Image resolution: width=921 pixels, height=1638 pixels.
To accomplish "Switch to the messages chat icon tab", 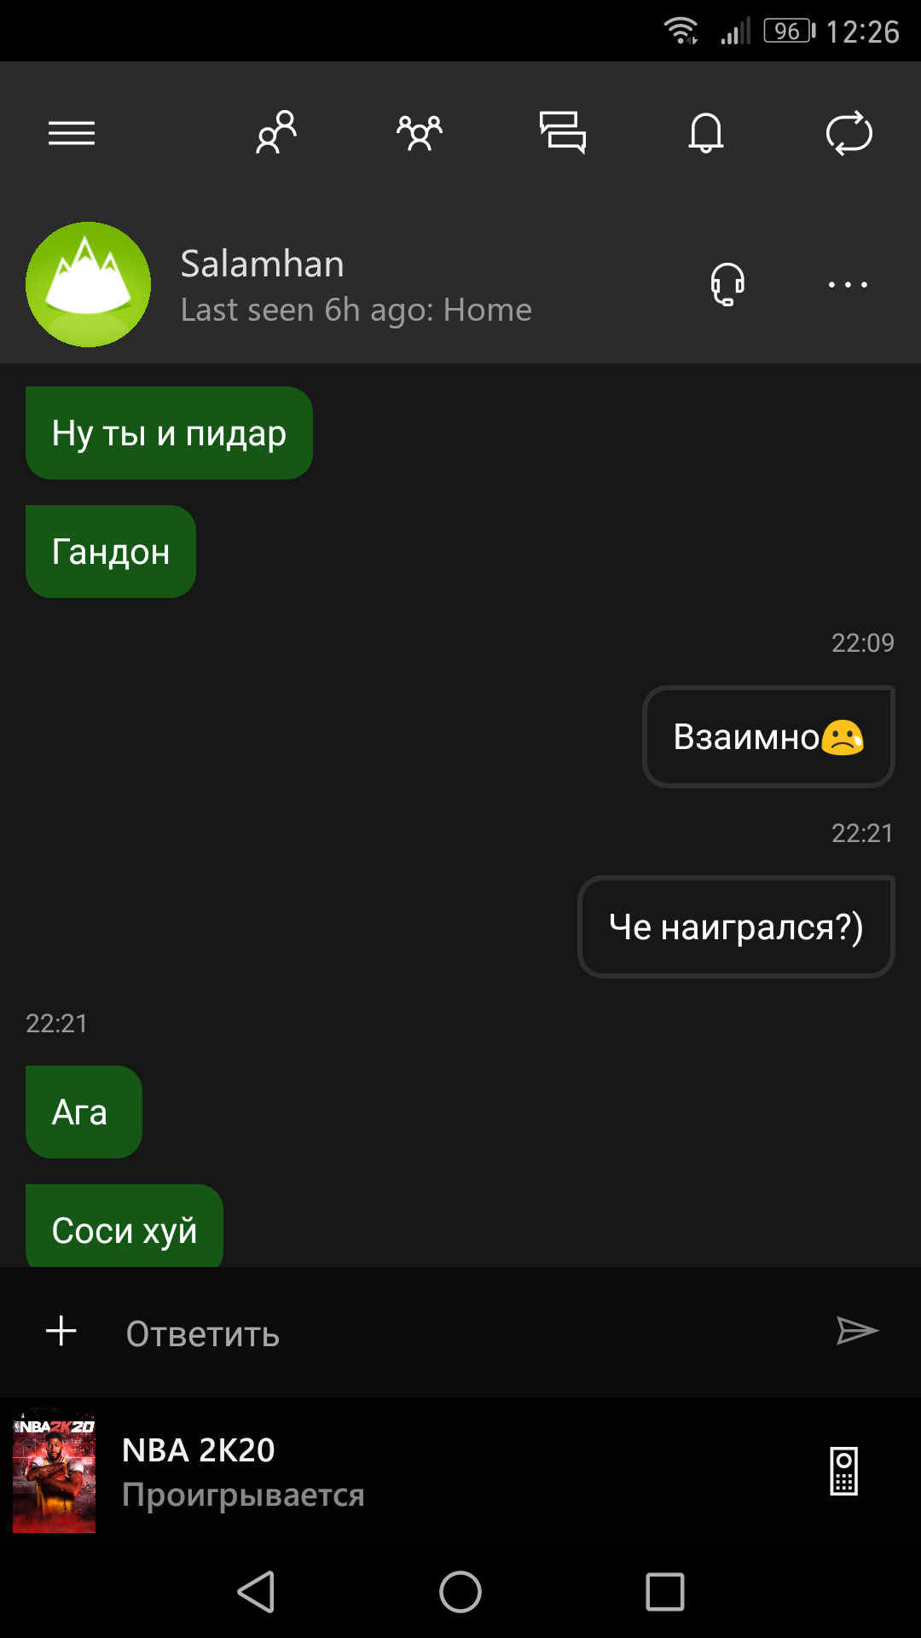I will [563, 133].
